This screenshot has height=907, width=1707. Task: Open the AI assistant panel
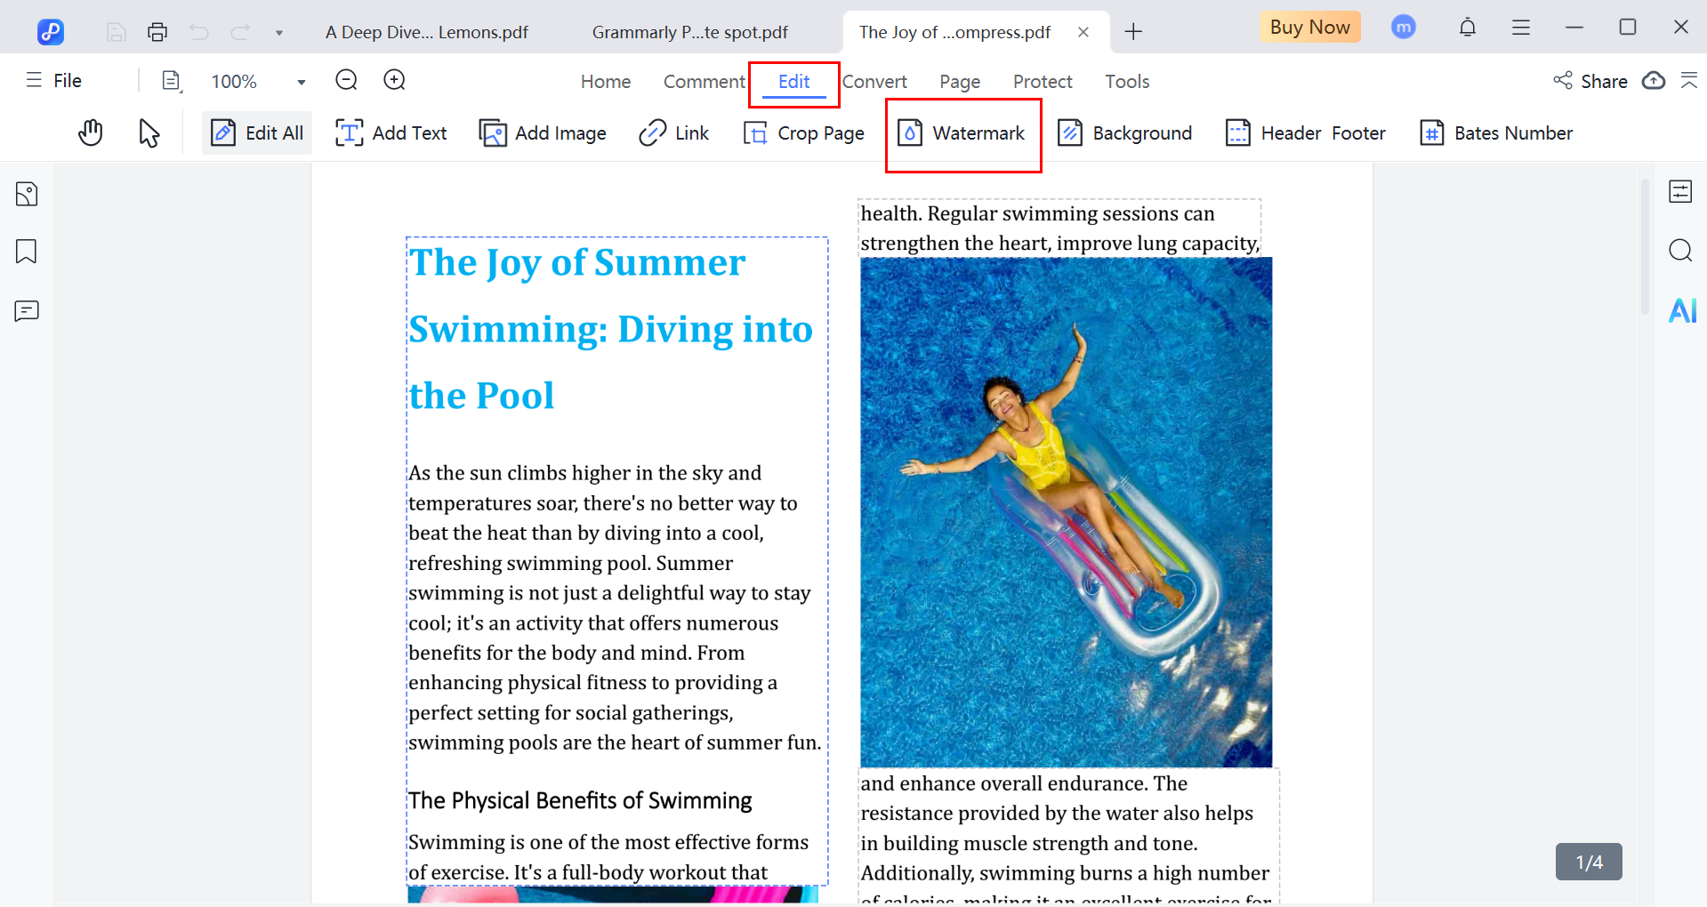[1681, 310]
